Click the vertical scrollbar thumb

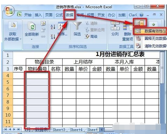pos(162,68)
